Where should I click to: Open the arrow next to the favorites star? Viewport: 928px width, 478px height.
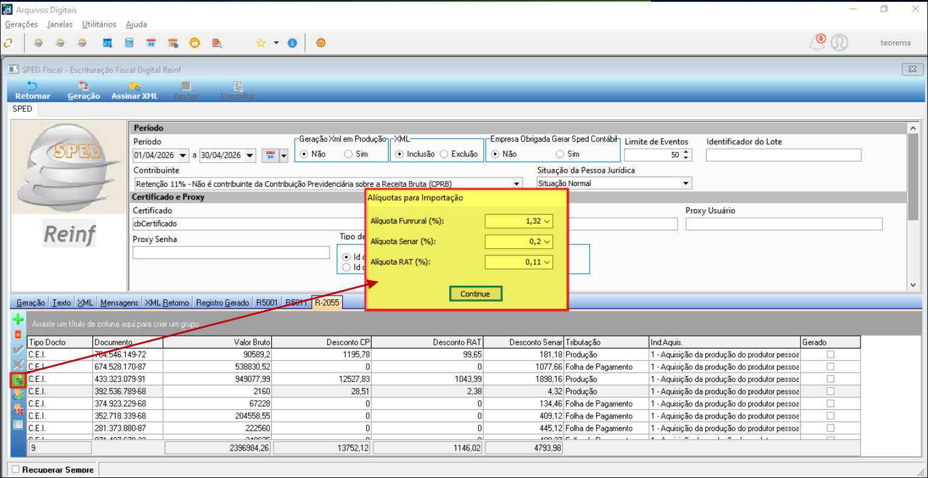276,43
